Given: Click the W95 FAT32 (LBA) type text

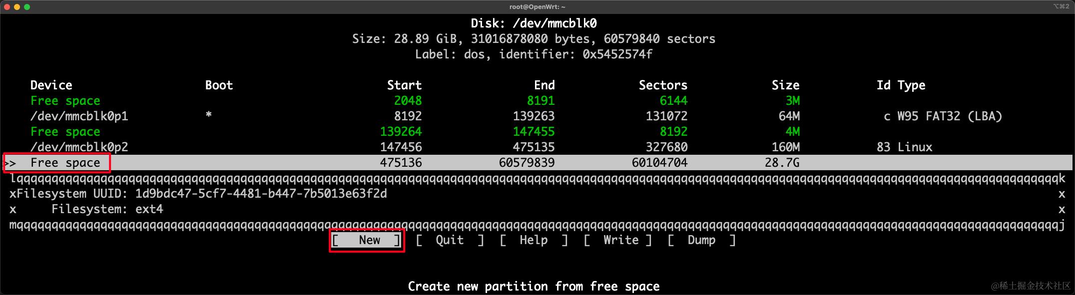Looking at the screenshot, I should click(950, 116).
